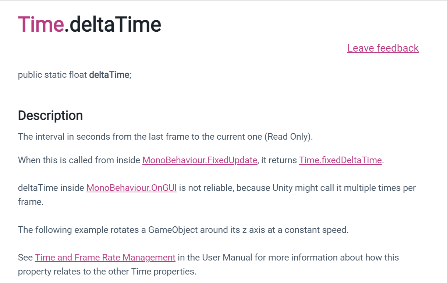Click the Leave feedback link

(x=383, y=48)
